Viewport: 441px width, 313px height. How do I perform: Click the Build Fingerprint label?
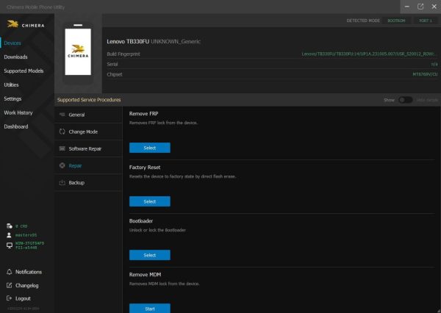pyautogui.click(x=123, y=54)
